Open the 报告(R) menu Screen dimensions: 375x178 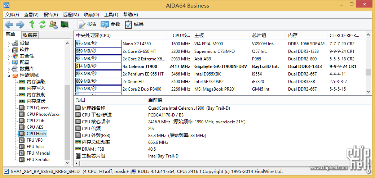[x=51, y=14]
